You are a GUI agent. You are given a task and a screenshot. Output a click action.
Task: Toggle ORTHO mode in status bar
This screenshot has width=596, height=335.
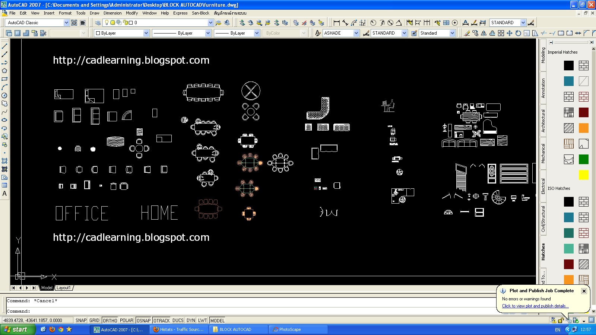110,320
